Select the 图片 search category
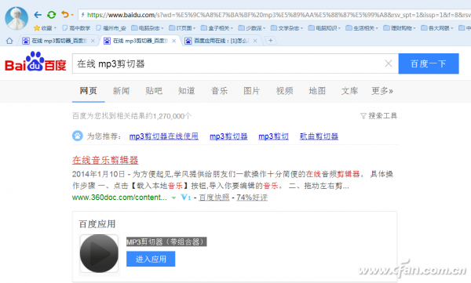Screen dimensions: 471x283 tap(252, 91)
